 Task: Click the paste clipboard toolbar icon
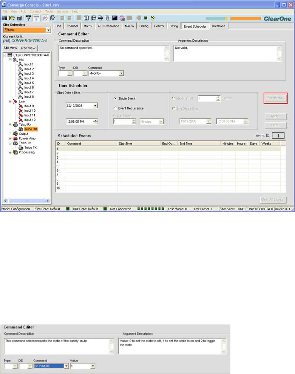click(x=53, y=18)
